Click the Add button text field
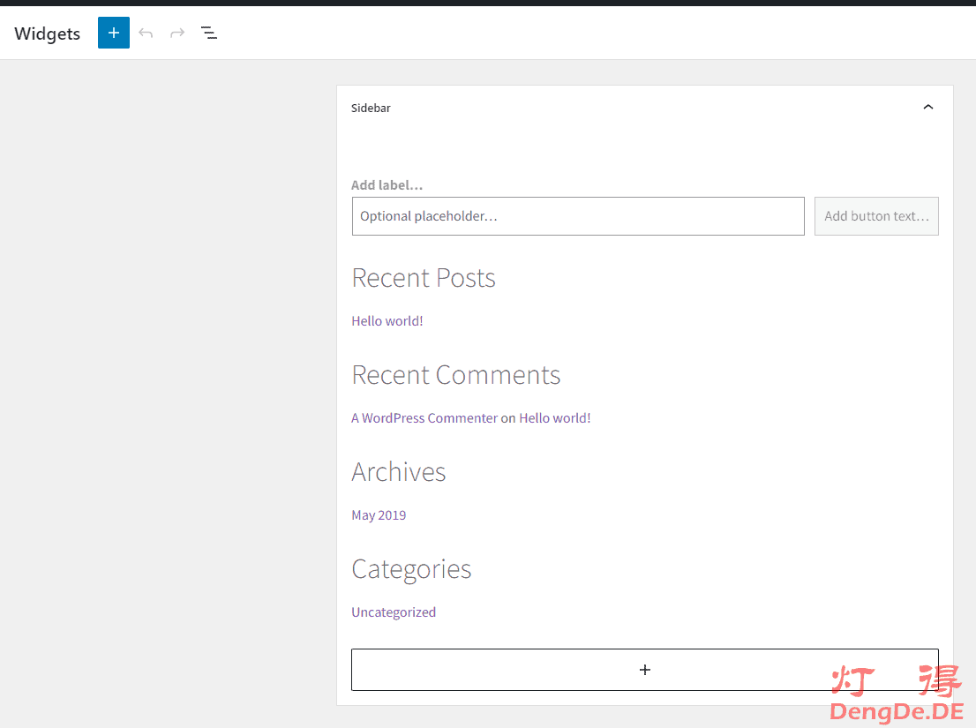This screenshot has width=976, height=728. click(876, 216)
